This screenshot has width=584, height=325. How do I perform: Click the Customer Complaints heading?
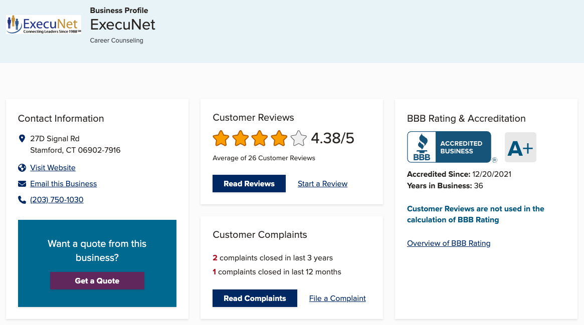[x=260, y=235]
